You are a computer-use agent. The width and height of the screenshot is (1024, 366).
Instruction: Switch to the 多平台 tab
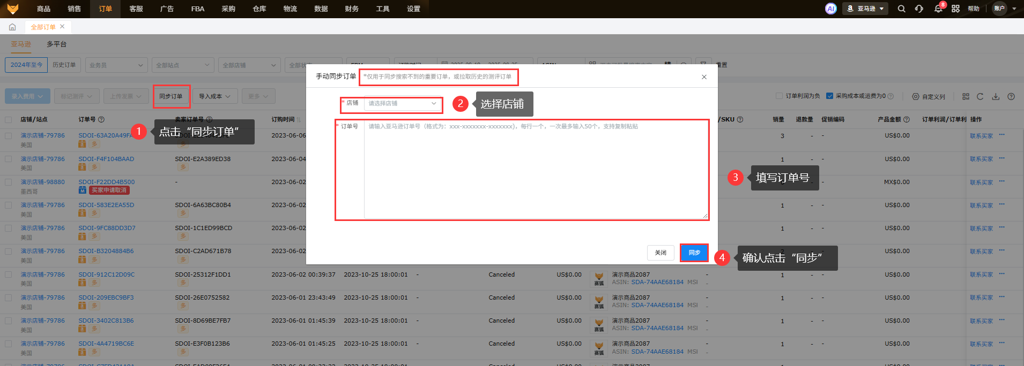[56, 44]
